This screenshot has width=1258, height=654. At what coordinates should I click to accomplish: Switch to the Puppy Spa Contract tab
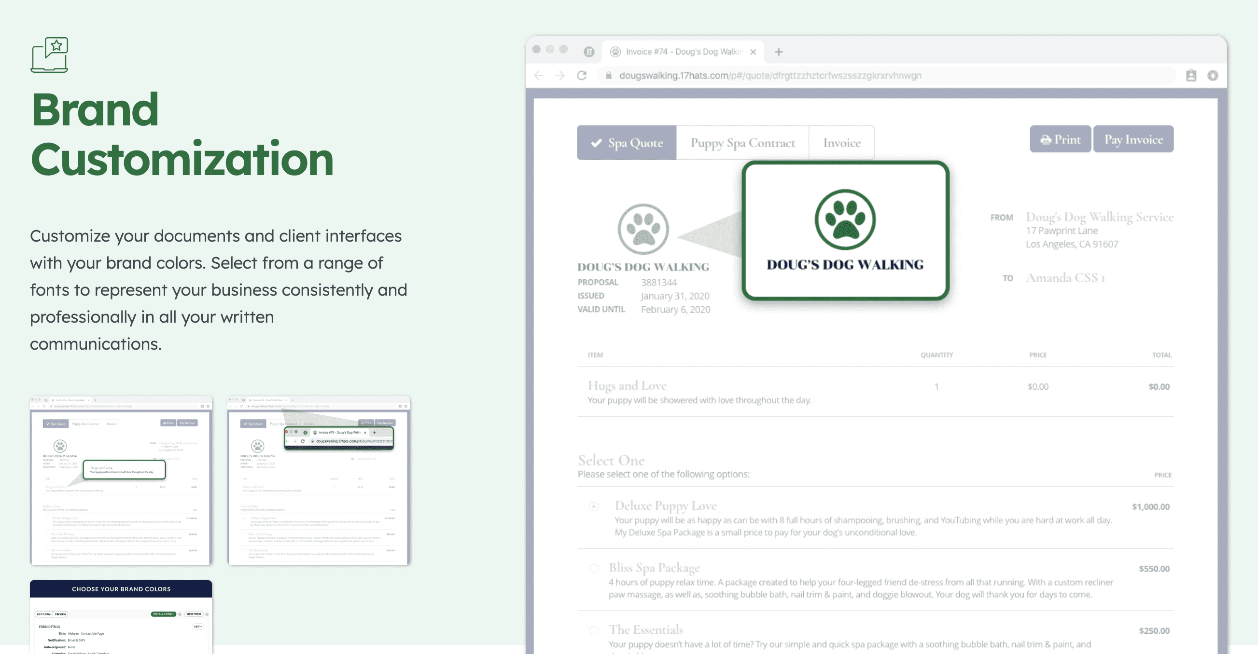coord(742,143)
